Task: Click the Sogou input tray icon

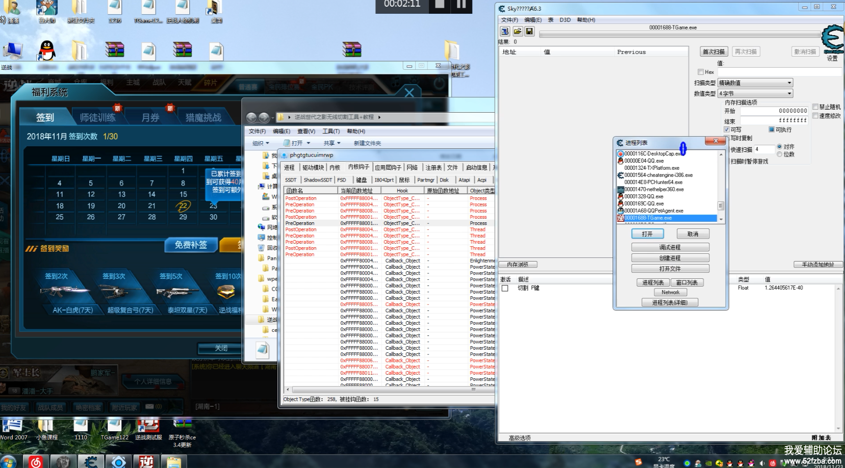Action: tap(638, 462)
